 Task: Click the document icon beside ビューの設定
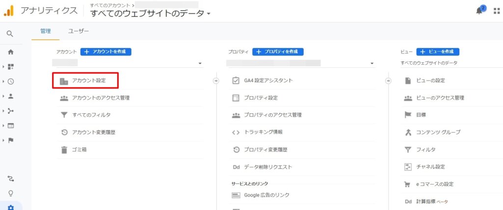[x=408, y=80]
